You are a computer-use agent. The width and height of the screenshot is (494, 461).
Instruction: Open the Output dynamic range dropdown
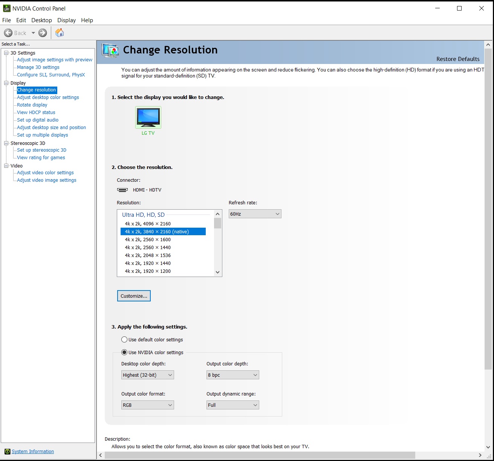[232, 405]
